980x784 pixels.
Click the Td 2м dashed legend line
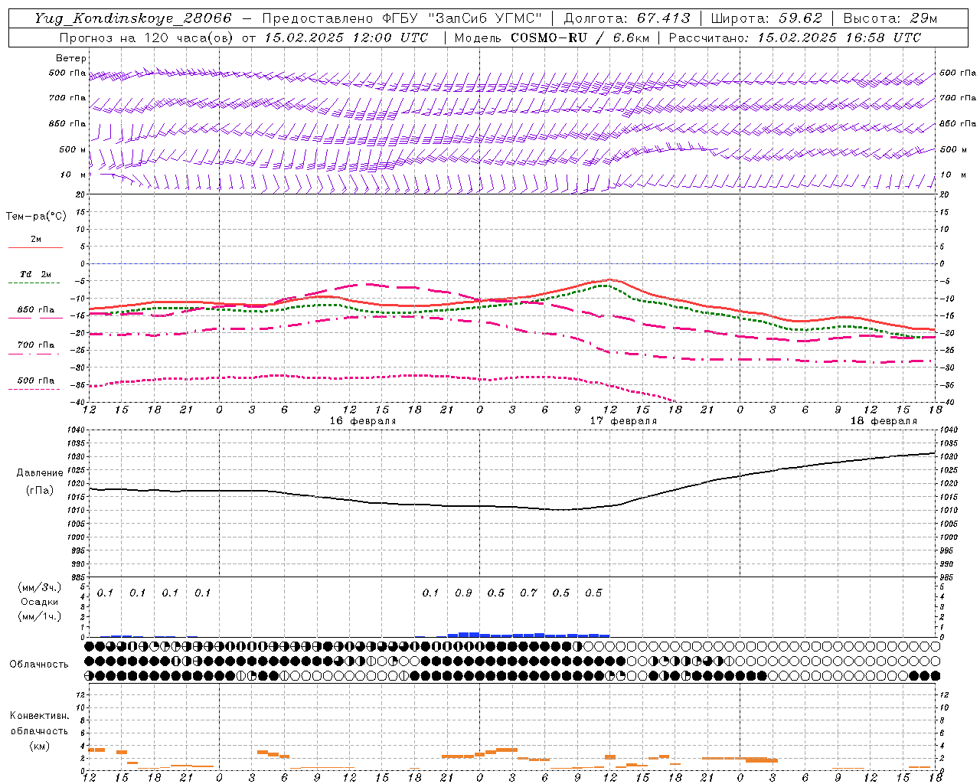[35, 283]
